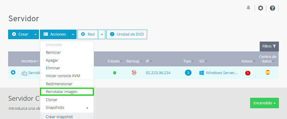The height and width of the screenshot is (119, 287).
Task: Click the plus icon on Crear button
Action: pos(14,34)
